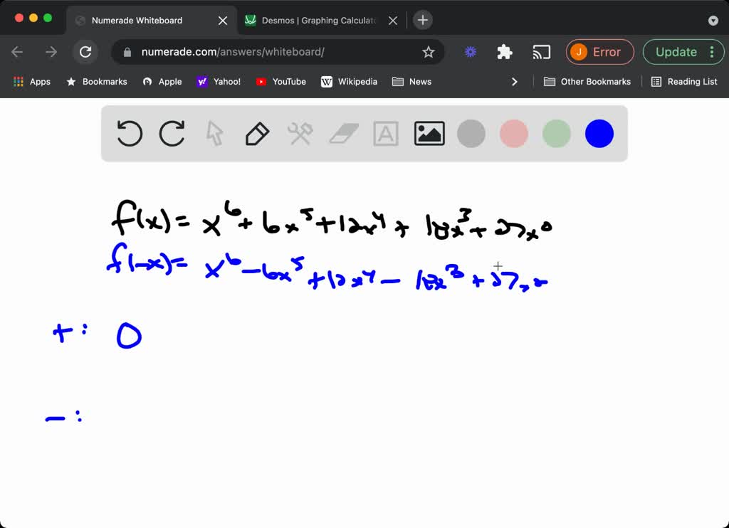Open the YouTube bookmark
This screenshot has height=528, width=729.
(280, 81)
